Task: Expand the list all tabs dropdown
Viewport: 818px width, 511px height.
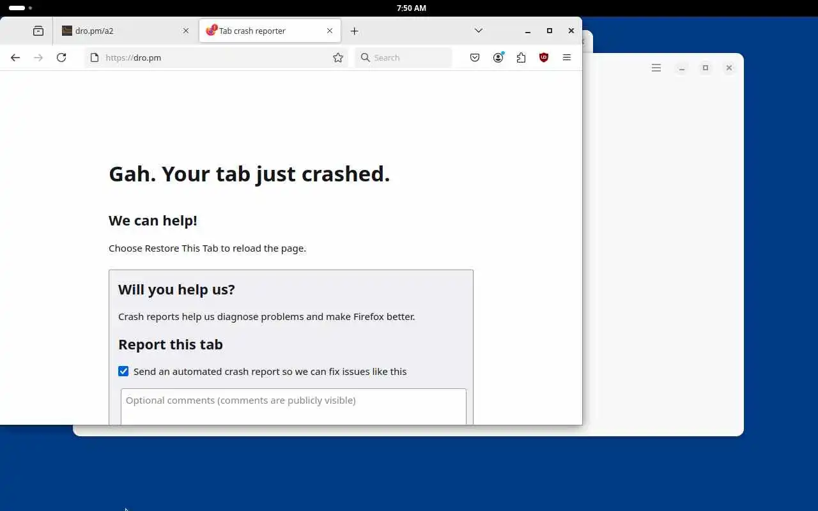Action: [x=479, y=31]
